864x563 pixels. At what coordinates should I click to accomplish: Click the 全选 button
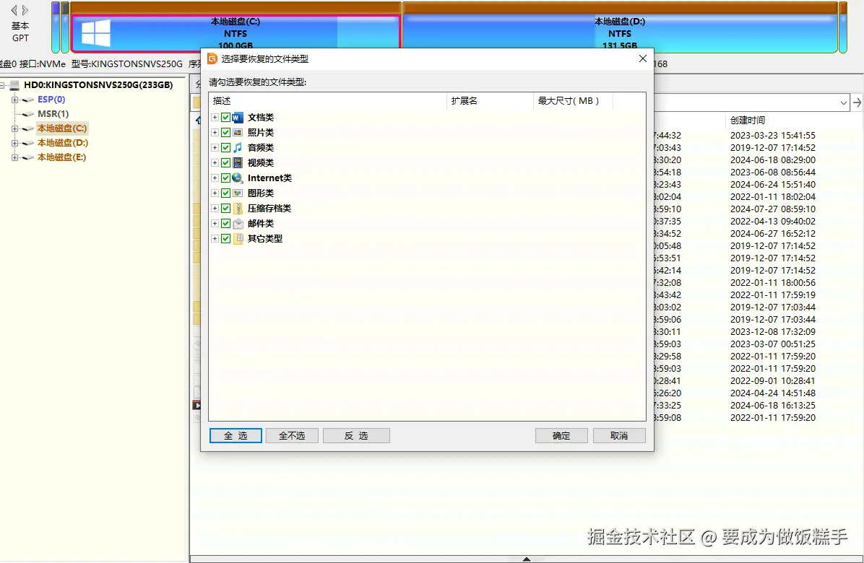236,435
